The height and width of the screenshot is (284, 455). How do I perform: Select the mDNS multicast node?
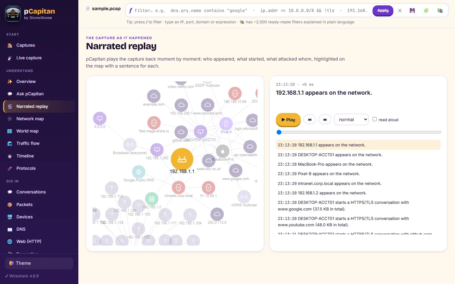tap(244, 197)
